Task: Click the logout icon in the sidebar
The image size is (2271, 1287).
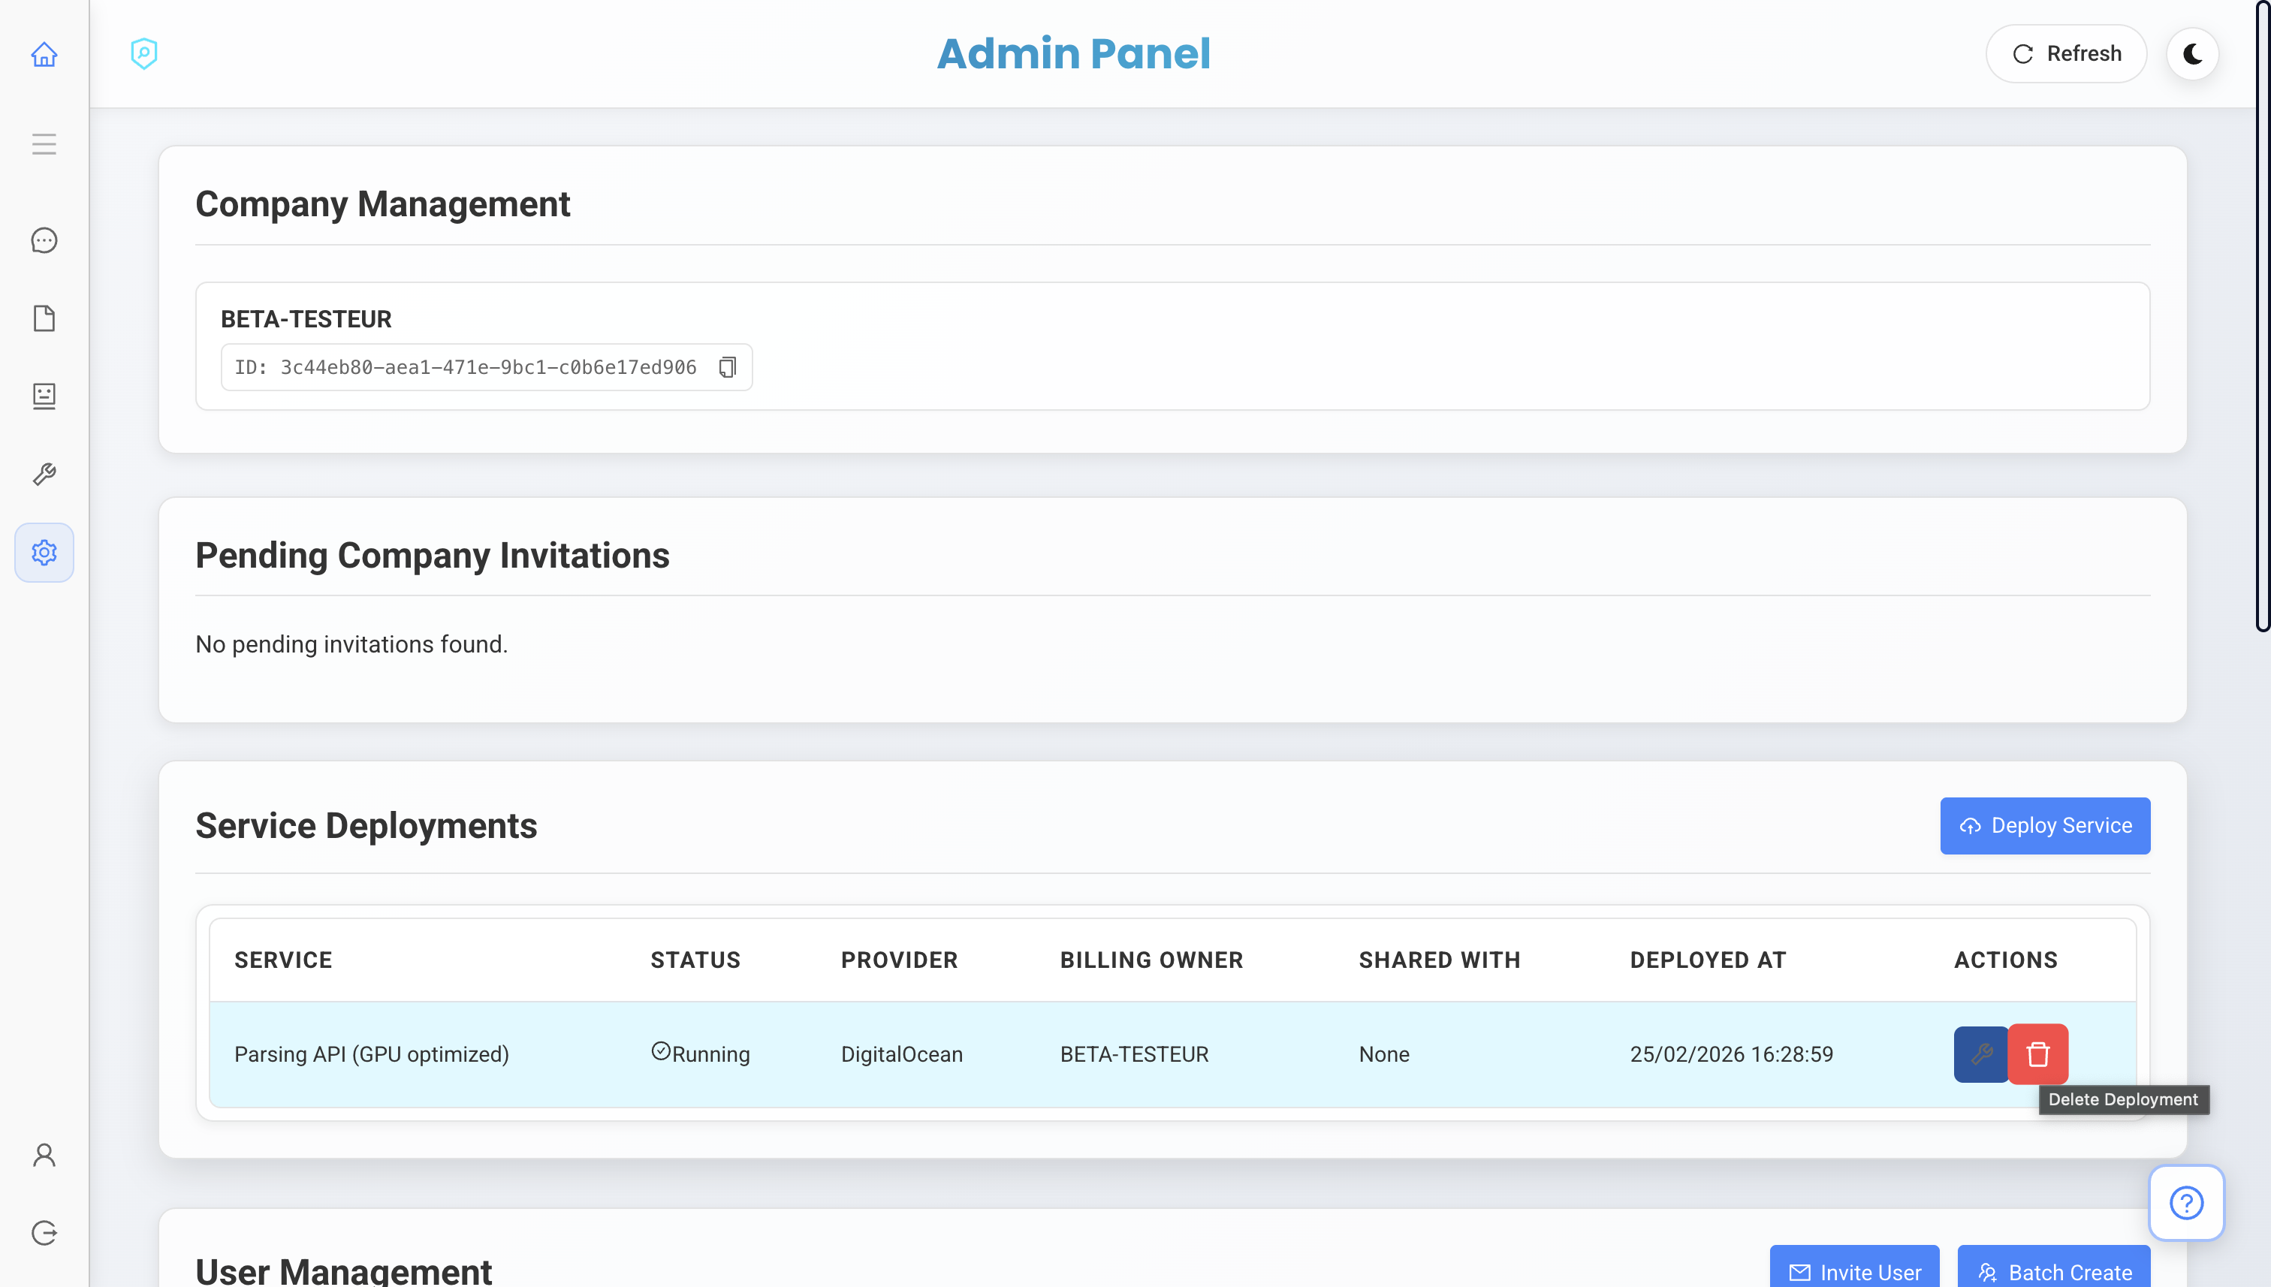Action: tap(44, 1233)
